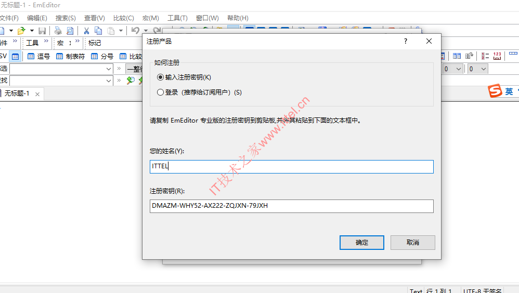The width and height of the screenshot is (519, 293).
Task: Open the 窗口(W) menu
Action: point(207,18)
